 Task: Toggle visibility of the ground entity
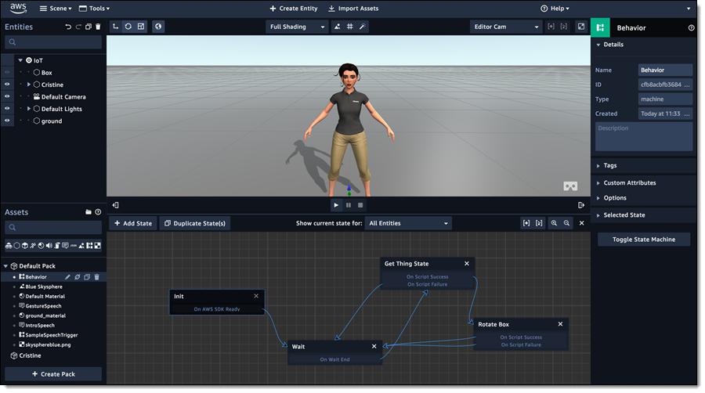tap(7, 121)
